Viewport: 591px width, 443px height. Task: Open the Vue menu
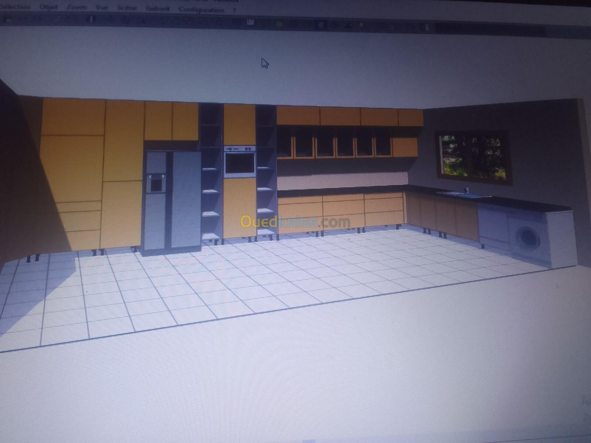pyautogui.click(x=102, y=7)
